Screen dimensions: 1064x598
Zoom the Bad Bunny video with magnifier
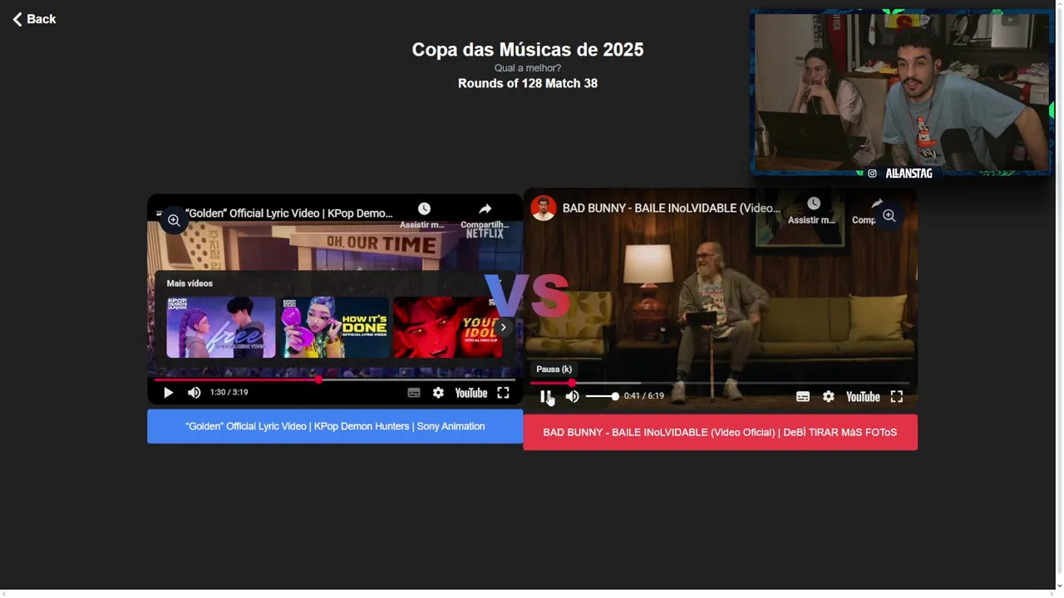click(889, 216)
